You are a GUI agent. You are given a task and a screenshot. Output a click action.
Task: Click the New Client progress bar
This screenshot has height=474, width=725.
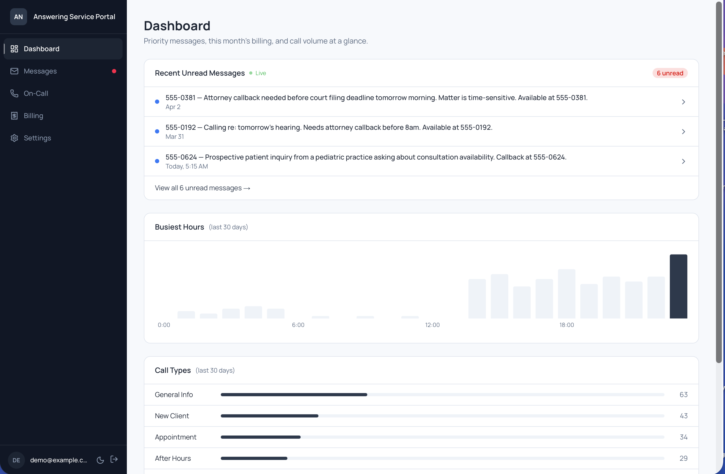(x=269, y=416)
